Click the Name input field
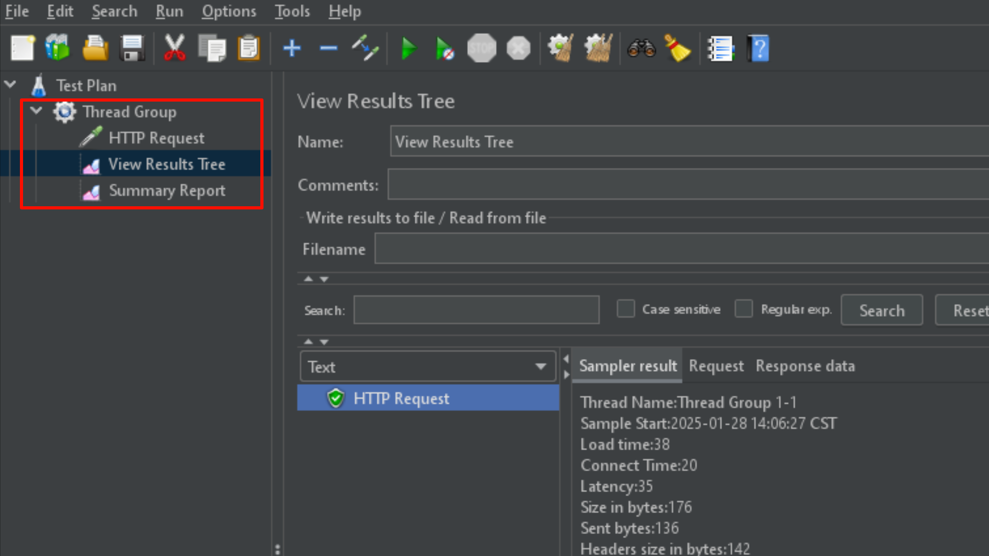This screenshot has width=989, height=556. pos(689,141)
